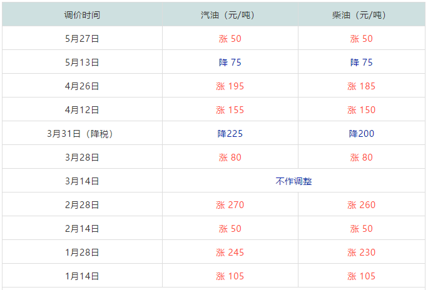Screen dimensions: 428x290
Task: Select the "3月14日" date cell
Action: (x=82, y=181)
